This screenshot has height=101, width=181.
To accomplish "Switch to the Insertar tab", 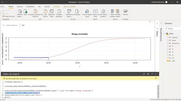I will (20, 6).
